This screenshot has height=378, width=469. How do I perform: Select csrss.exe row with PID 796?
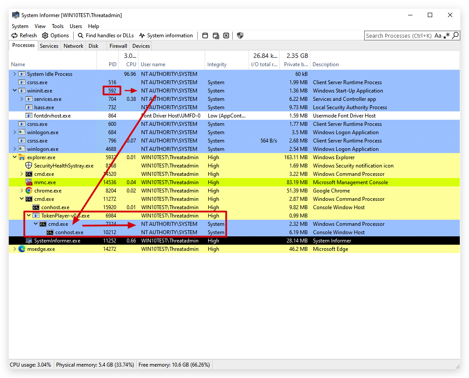click(234, 141)
